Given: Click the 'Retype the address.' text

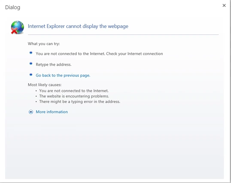Looking at the screenshot, I should (x=54, y=64).
